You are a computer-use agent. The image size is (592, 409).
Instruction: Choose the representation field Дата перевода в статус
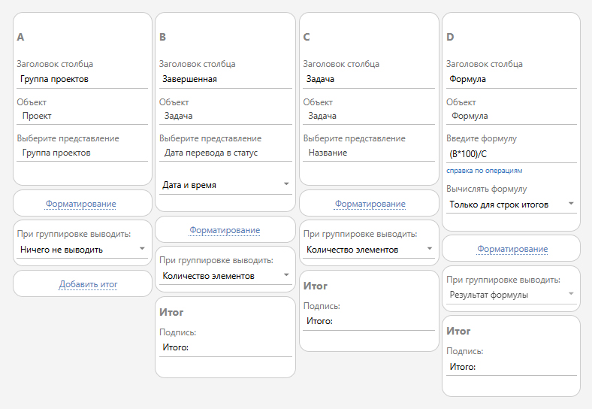[x=225, y=153]
